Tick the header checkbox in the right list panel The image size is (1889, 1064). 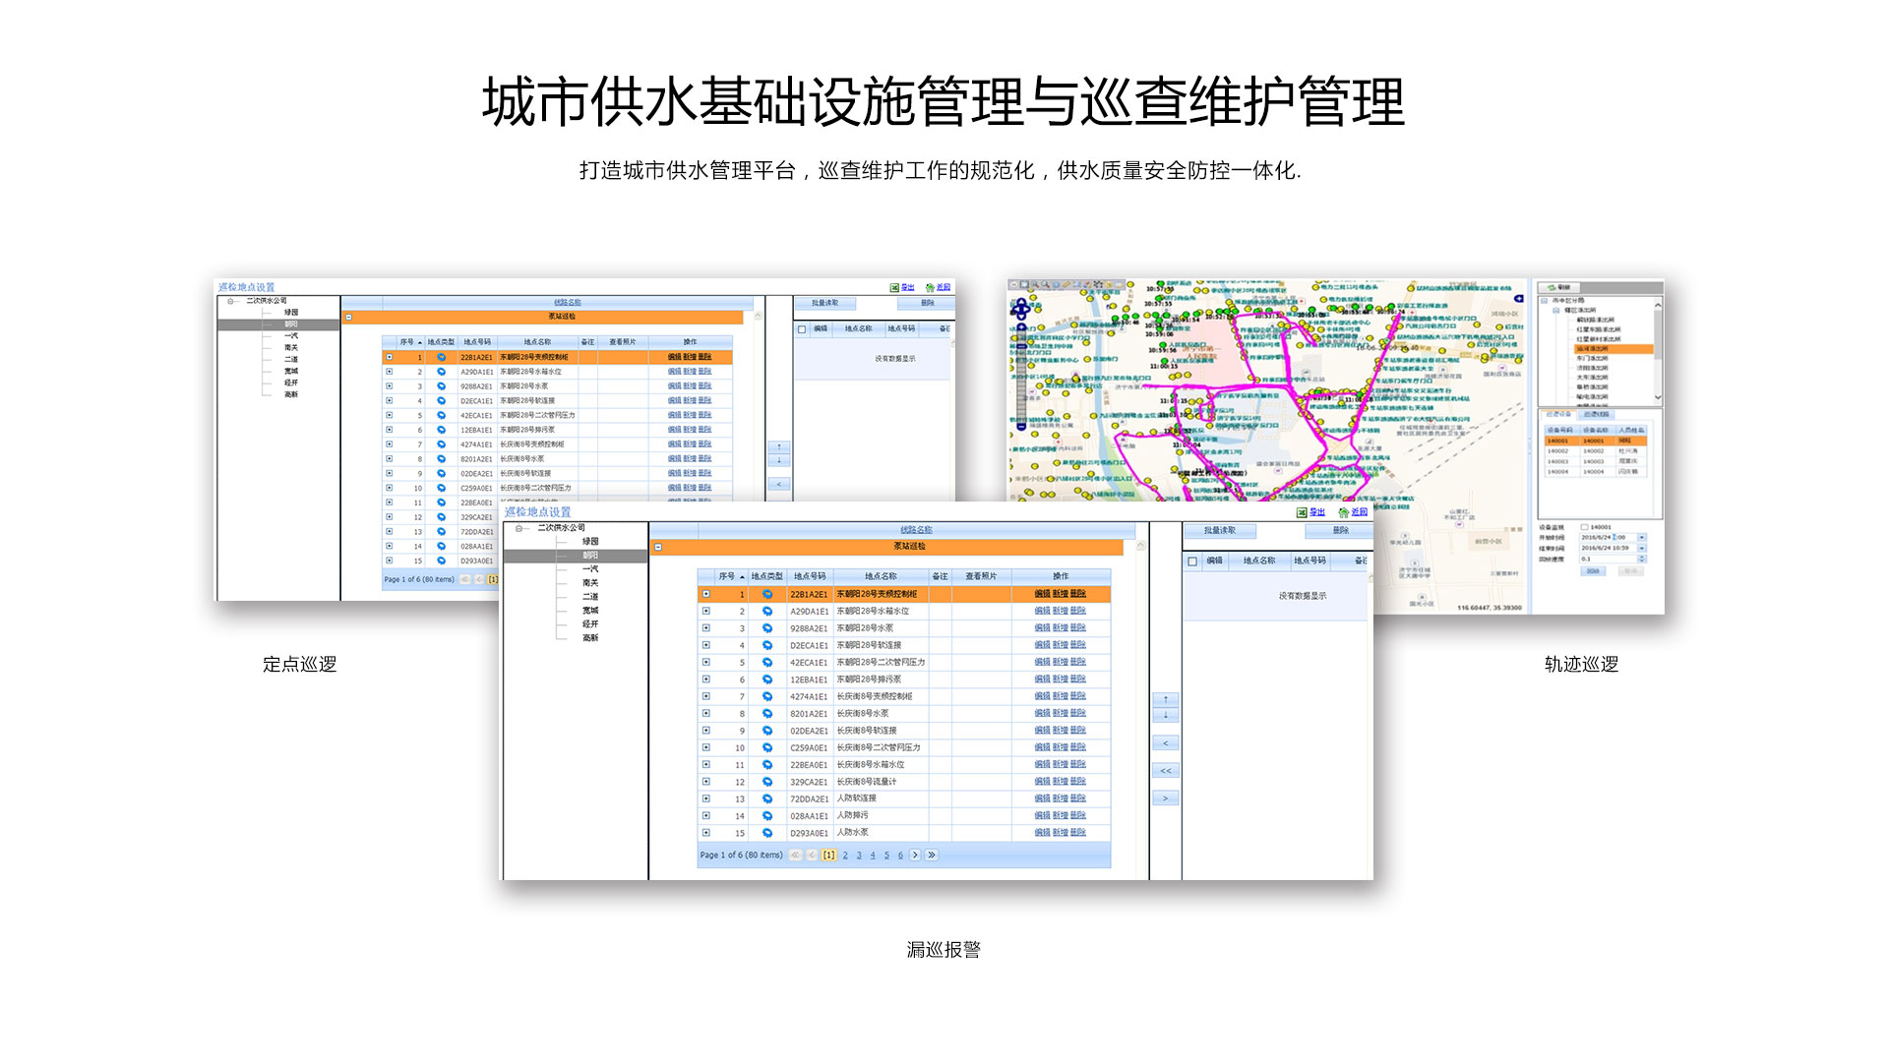[1192, 562]
